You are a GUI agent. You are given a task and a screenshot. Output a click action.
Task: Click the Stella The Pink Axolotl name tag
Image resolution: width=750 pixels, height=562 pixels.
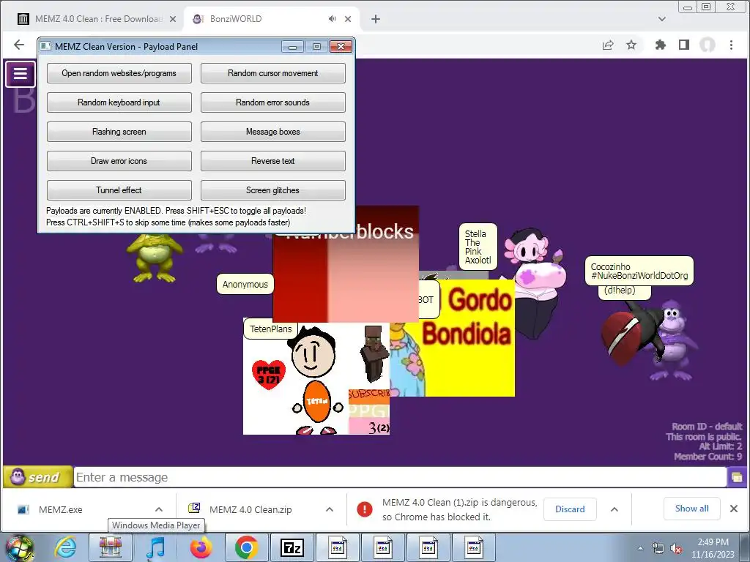tap(478, 247)
